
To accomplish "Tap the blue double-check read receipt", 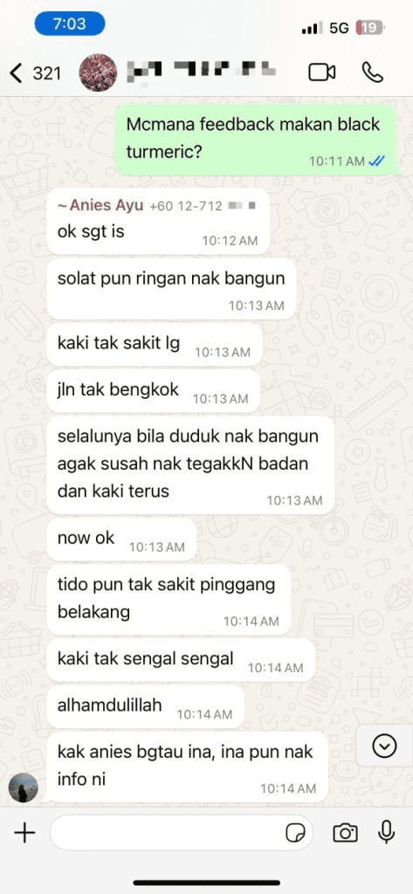I will click(x=376, y=162).
